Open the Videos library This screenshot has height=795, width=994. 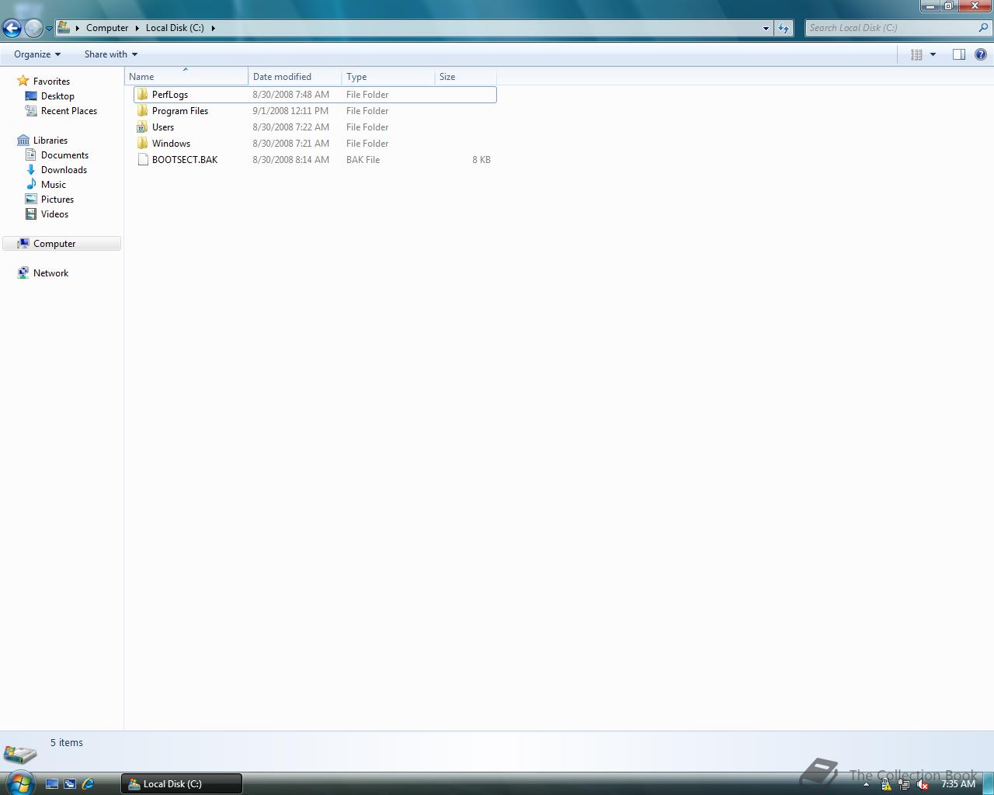coord(54,214)
